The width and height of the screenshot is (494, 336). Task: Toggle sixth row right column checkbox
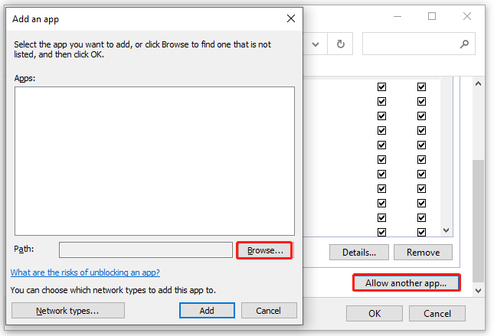tap(421, 160)
